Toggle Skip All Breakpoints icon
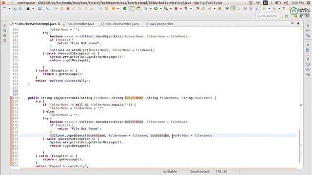Screen dimensions: 312x175 [x=47, y=9]
